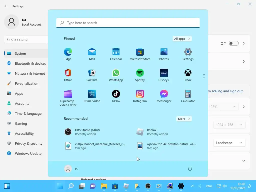
Task: Go to next pinned apps page
Action: tap(204, 78)
